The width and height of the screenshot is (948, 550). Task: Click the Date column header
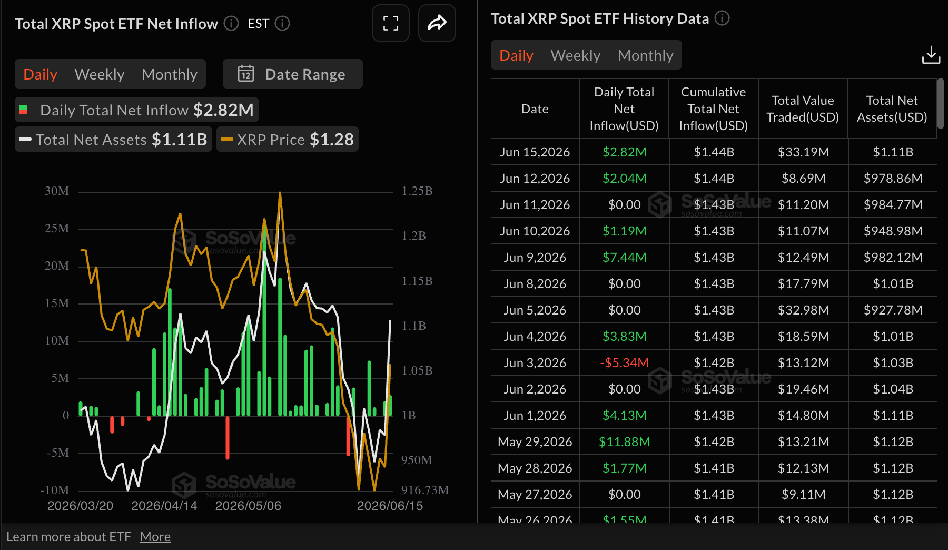pos(535,109)
